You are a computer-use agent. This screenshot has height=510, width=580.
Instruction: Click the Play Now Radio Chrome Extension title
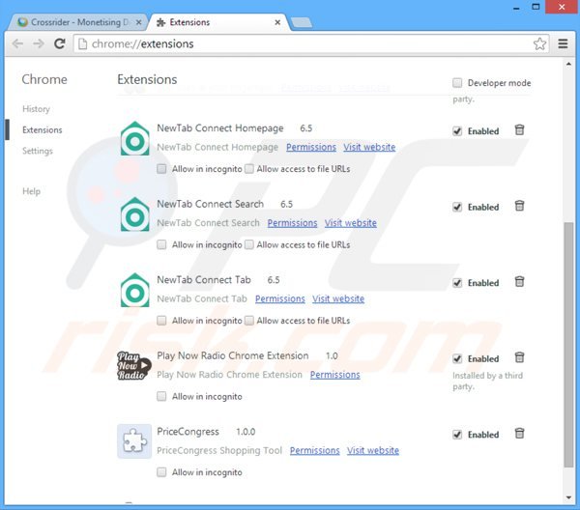coord(233,355)
